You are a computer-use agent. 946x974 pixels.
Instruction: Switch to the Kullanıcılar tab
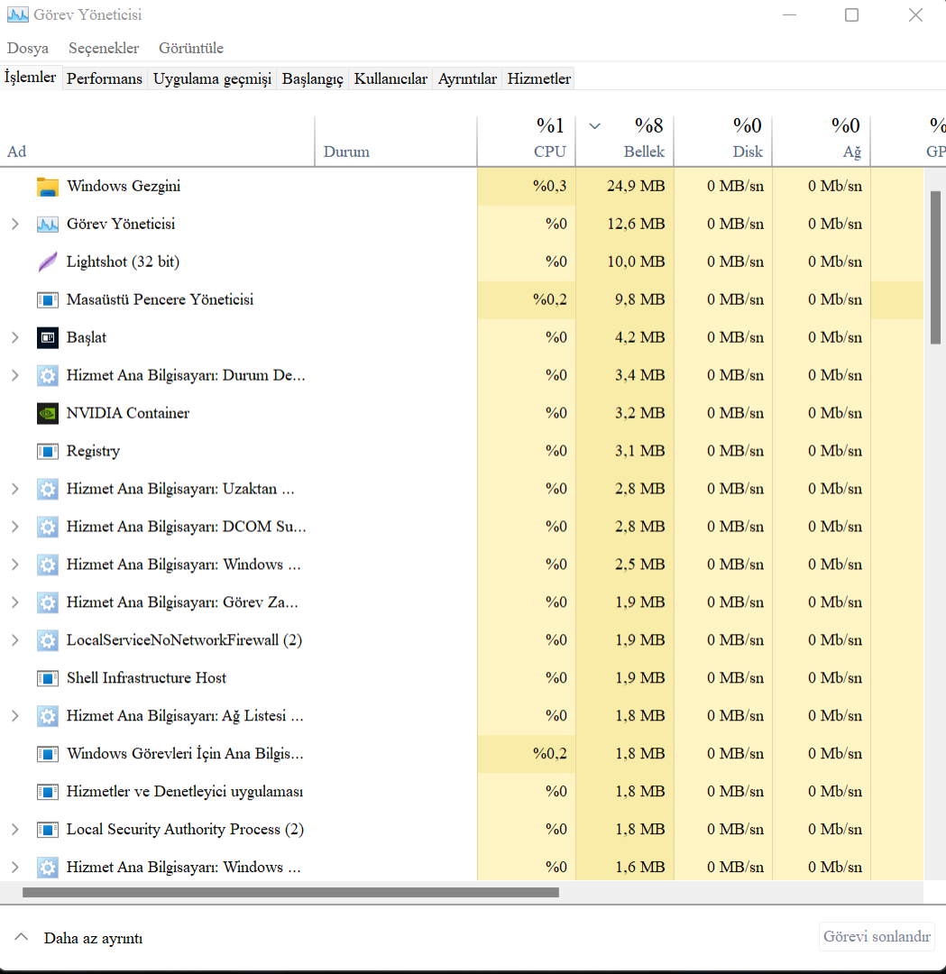[390, 78]
